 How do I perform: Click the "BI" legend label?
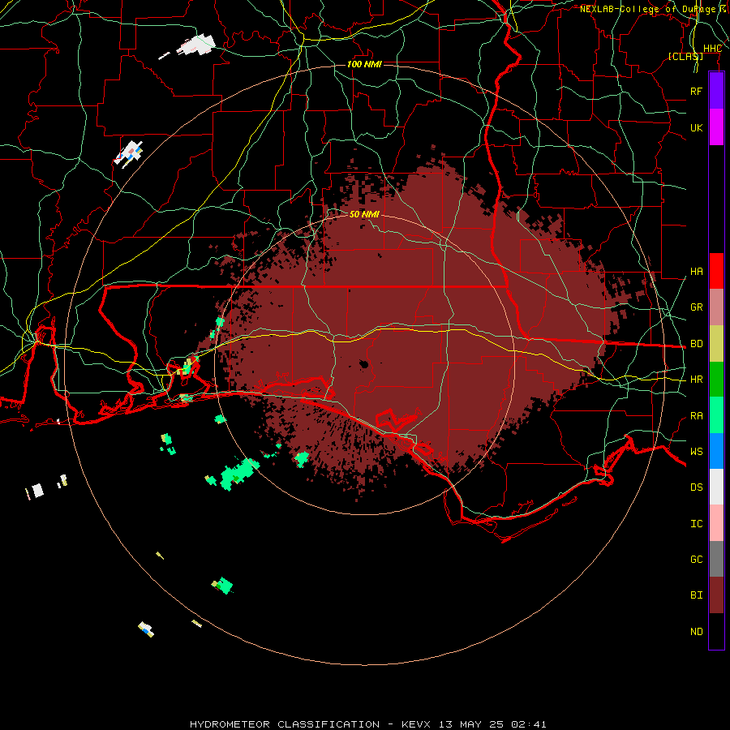tap(696, 595)
